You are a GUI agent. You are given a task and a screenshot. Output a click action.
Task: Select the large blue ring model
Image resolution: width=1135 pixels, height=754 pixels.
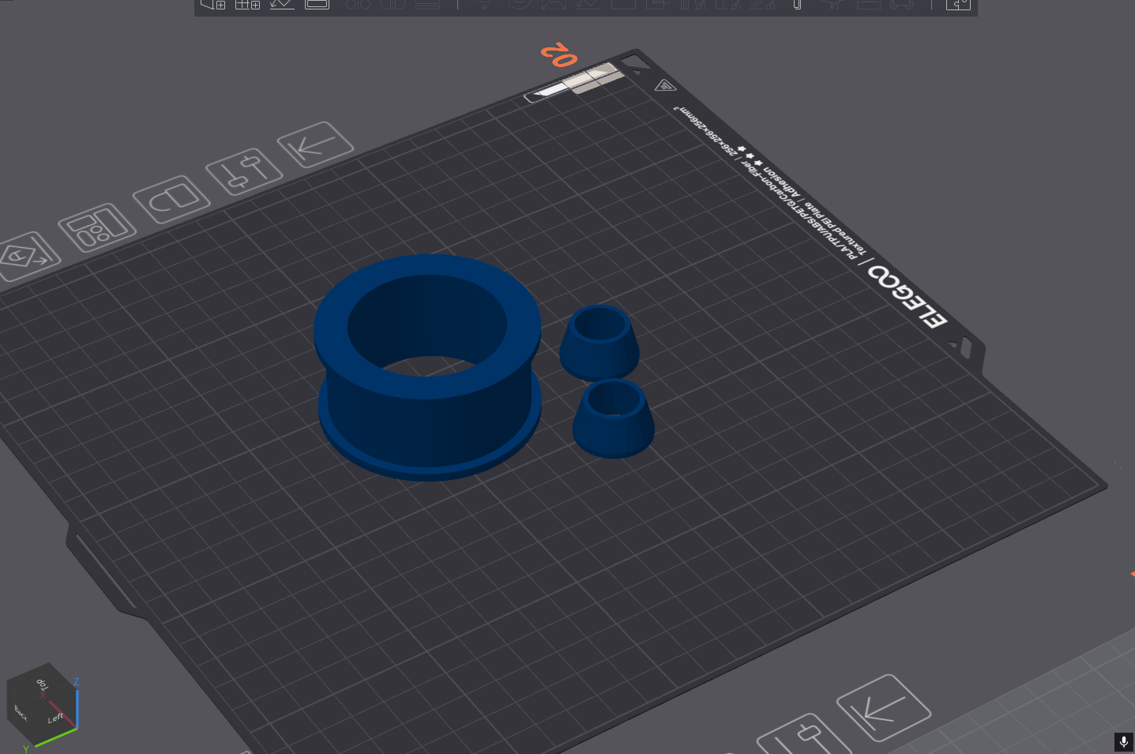(429, 367)
